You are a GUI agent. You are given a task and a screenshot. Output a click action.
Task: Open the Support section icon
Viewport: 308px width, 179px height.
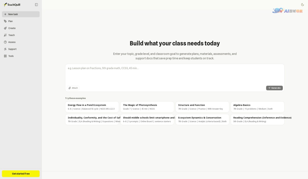pyautogui.click(x=5, y=49)
